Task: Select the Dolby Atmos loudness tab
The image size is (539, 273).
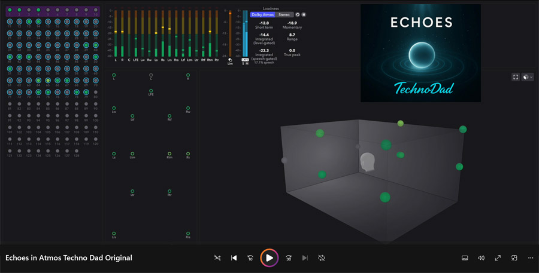Action: [x=263, y=15]
